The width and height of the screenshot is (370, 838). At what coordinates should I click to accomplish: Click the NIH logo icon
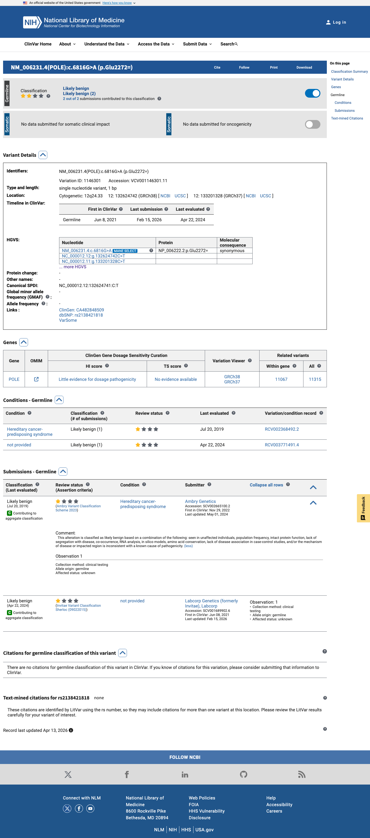(x=32, y=22)
